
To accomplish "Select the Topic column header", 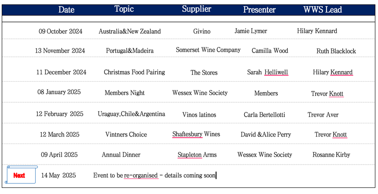I will click(124, 9).
